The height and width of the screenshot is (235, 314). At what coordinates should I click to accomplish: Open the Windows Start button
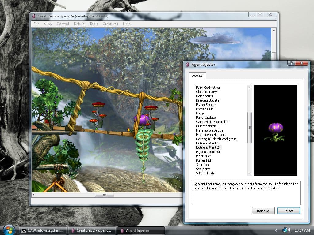click(x=9, y=230)
